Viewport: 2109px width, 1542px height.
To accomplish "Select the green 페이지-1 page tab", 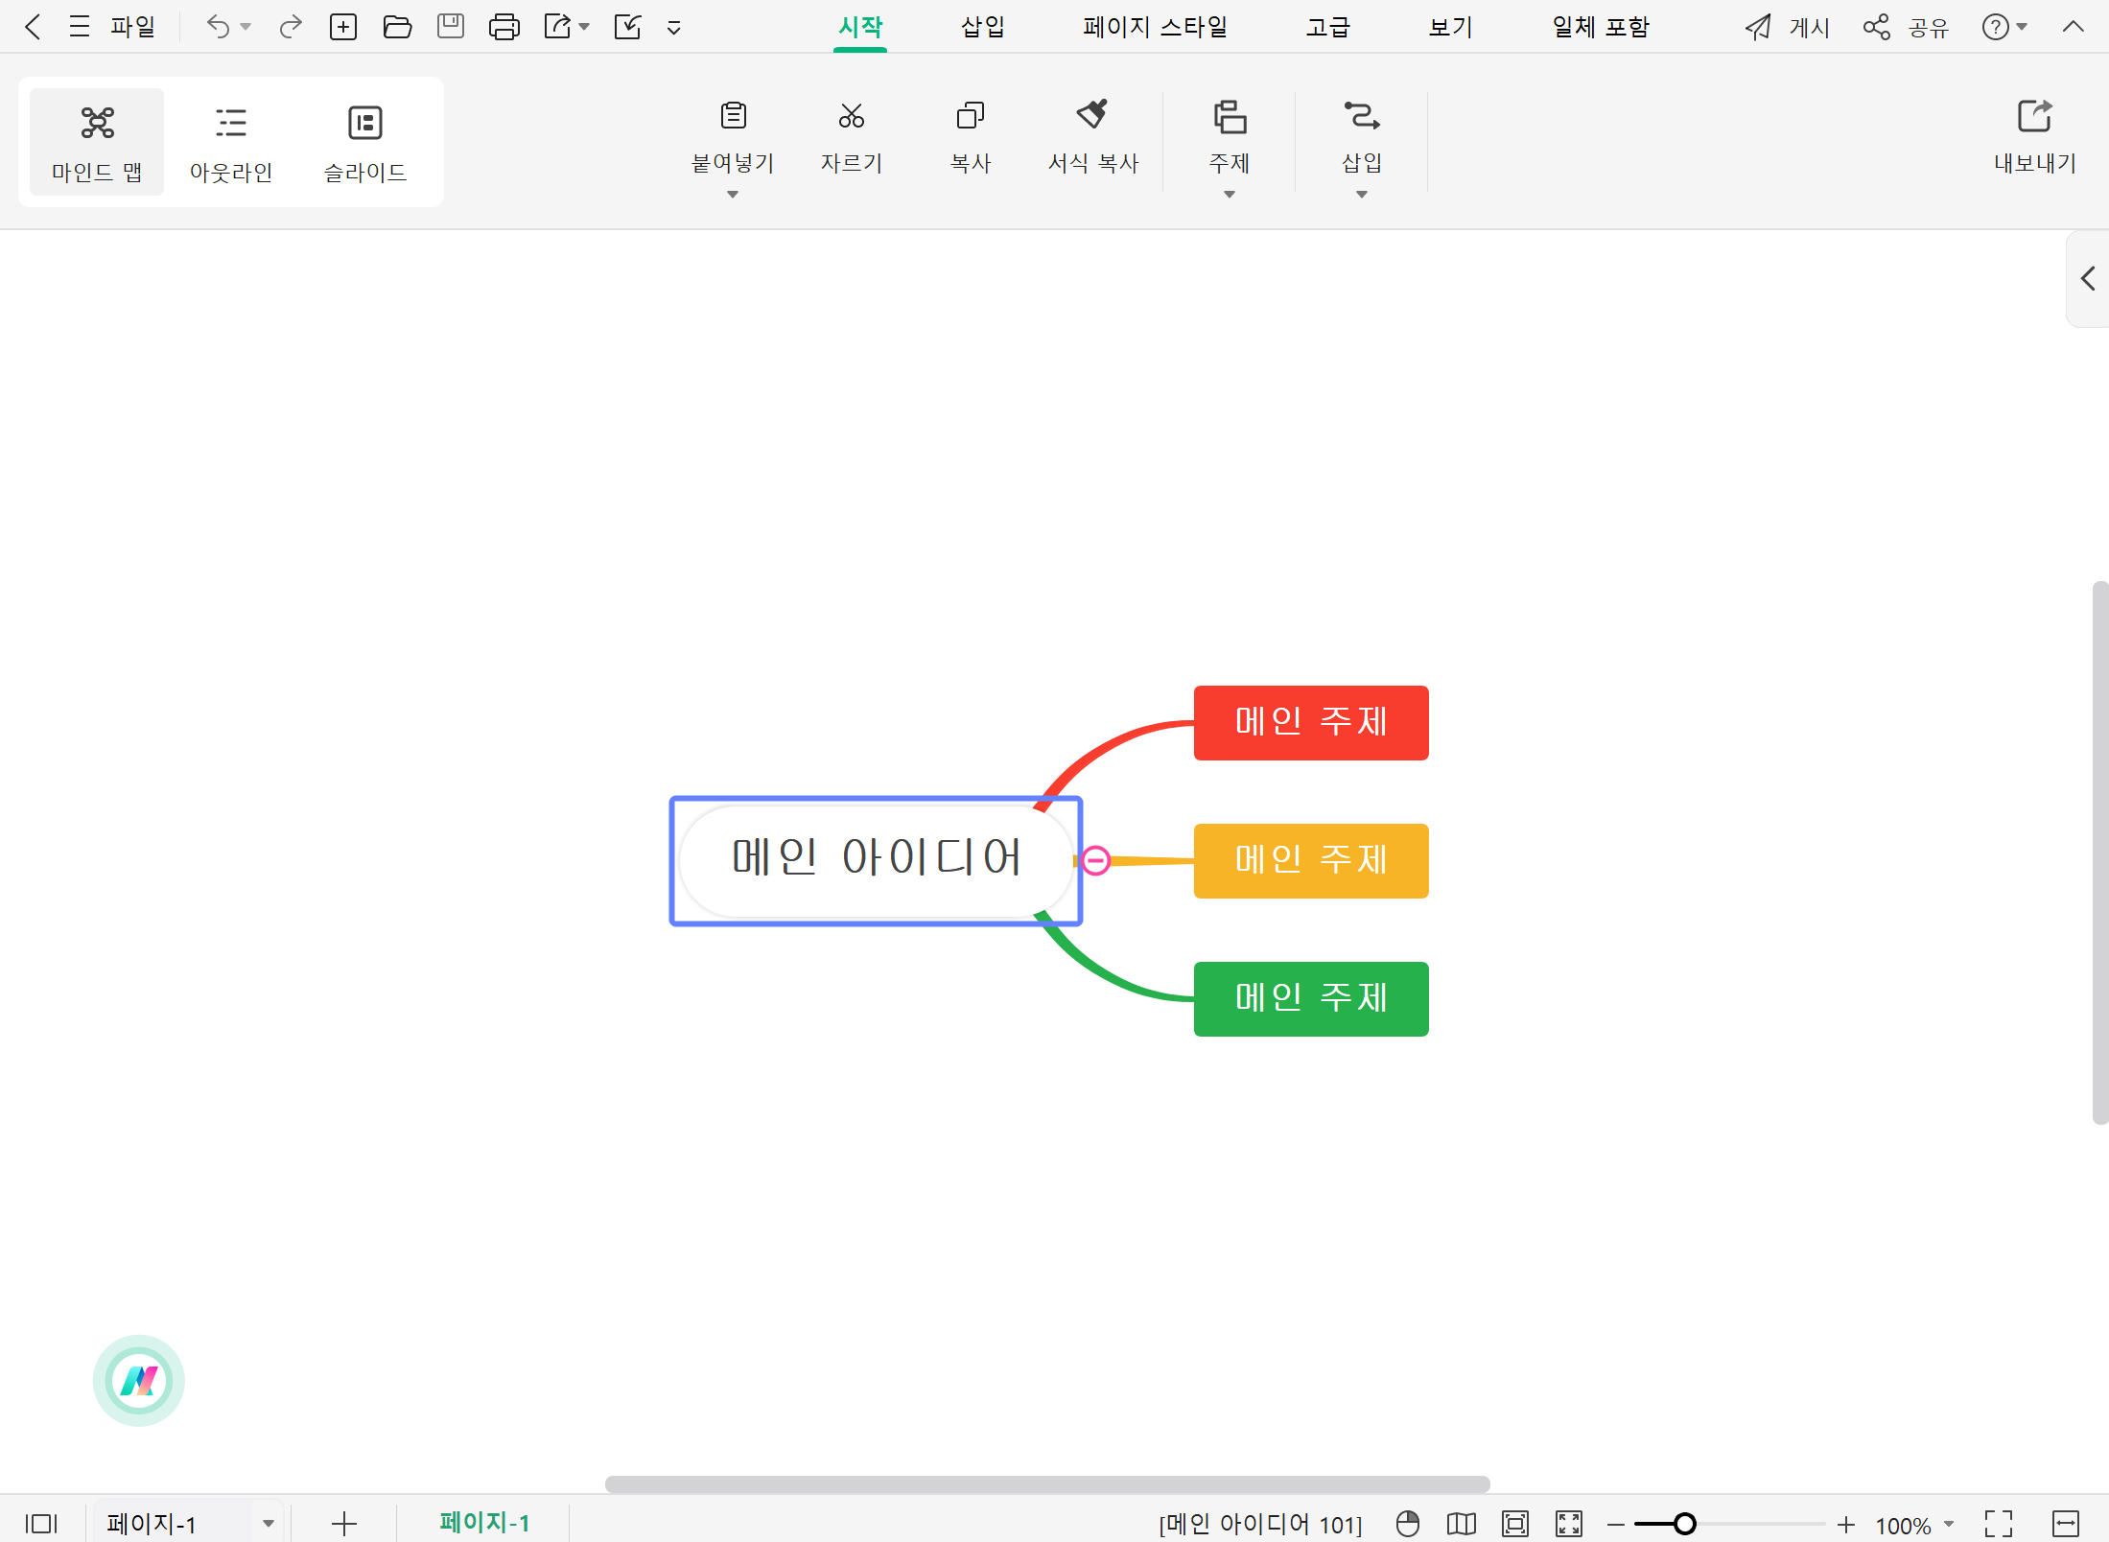I will [484, 1522].
